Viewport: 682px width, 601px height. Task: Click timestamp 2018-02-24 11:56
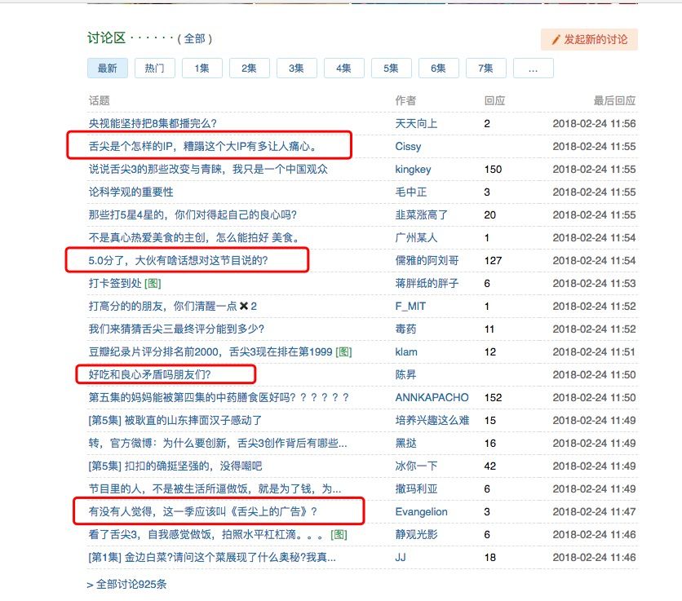point(594,123)
